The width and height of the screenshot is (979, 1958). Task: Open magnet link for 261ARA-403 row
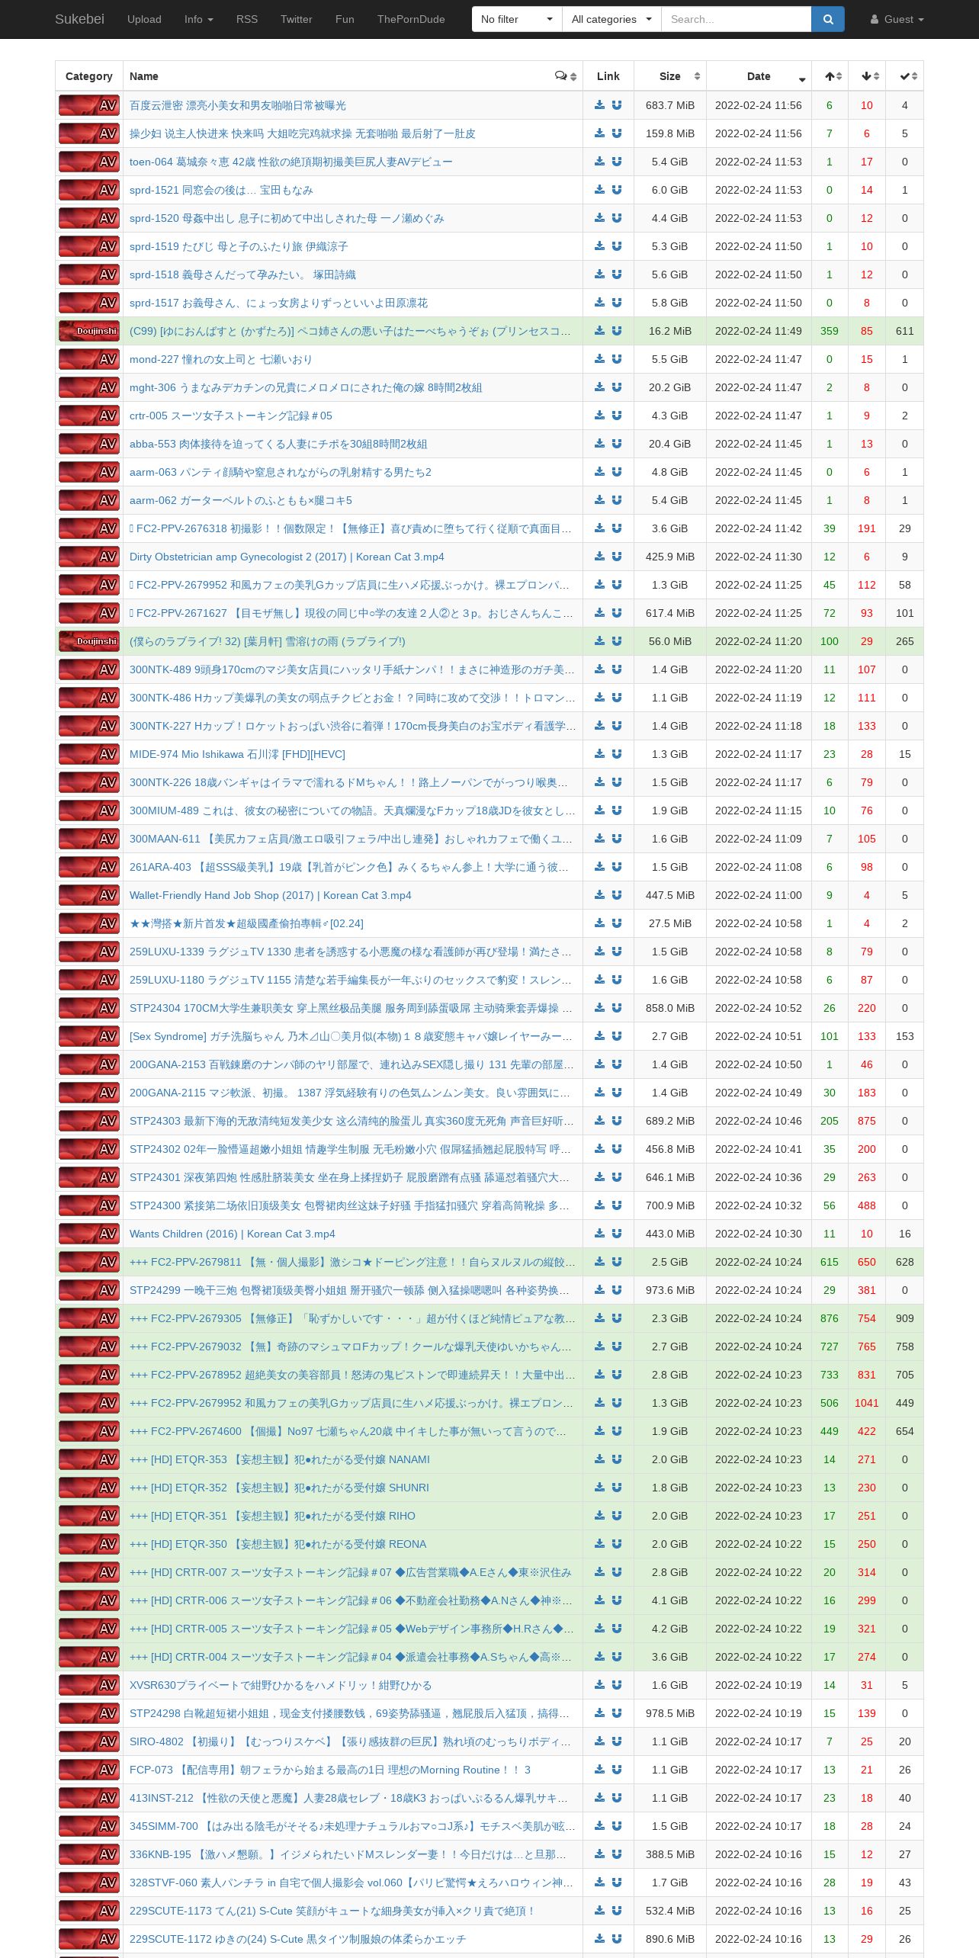pos(617,867)
